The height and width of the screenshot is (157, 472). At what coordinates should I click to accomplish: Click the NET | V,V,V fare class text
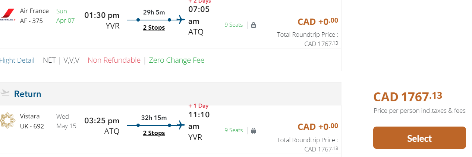(x=61, y=60)
